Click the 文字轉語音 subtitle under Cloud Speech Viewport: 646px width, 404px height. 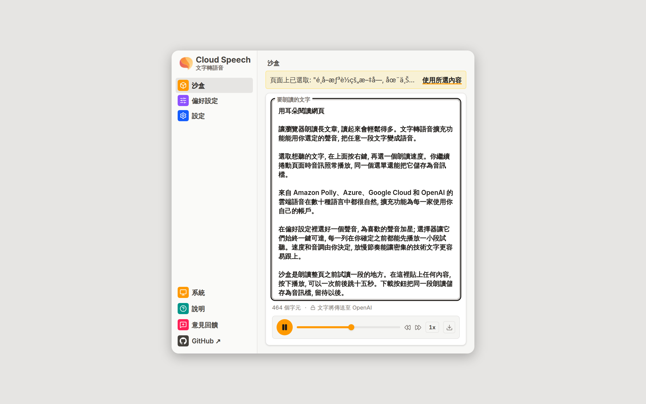tap(209, 68)
